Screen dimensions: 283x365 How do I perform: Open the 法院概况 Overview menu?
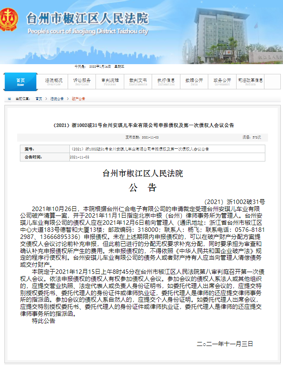pos(54,82)
